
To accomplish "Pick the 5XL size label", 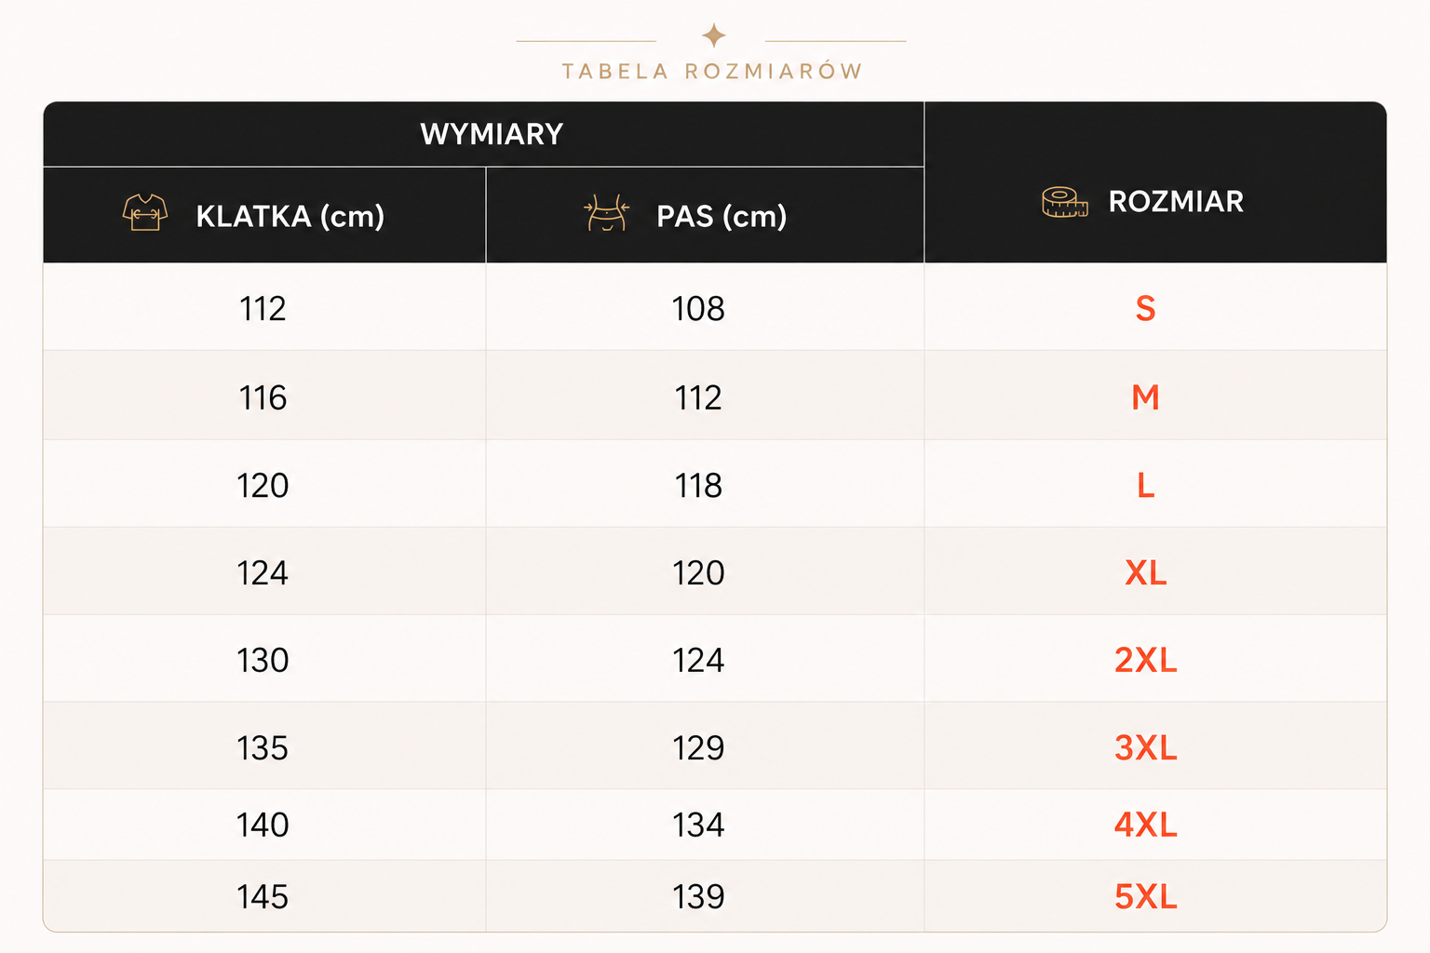I will point(1145,896).
